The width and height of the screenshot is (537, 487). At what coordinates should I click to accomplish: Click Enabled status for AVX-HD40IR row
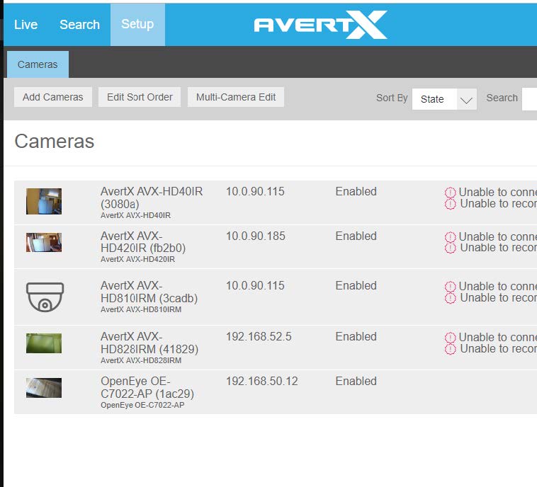tap(356, 191)
